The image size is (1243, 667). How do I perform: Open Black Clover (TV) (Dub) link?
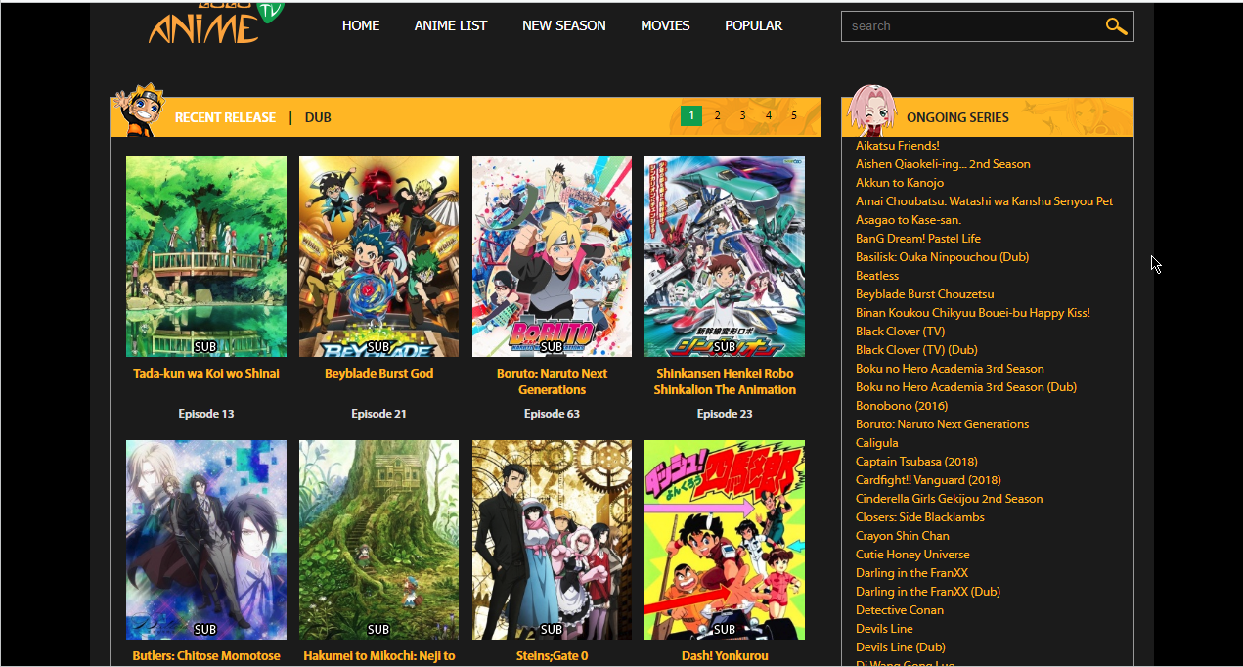point(916,350)
